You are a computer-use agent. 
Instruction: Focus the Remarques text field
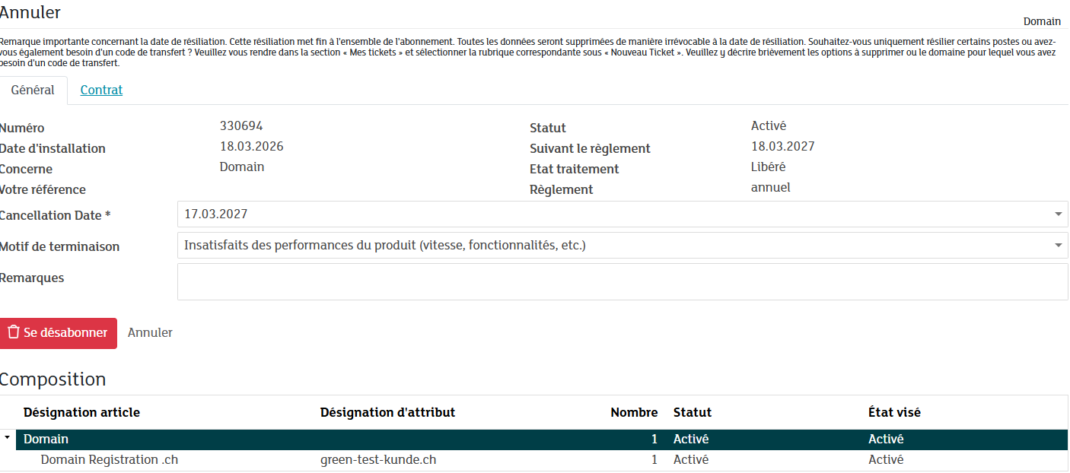tap(622, 282)
